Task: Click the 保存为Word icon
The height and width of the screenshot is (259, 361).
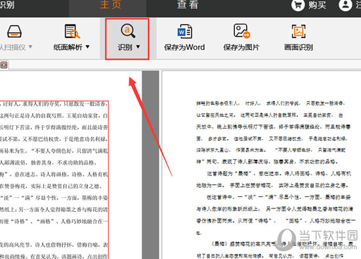Action: point(184,31)
